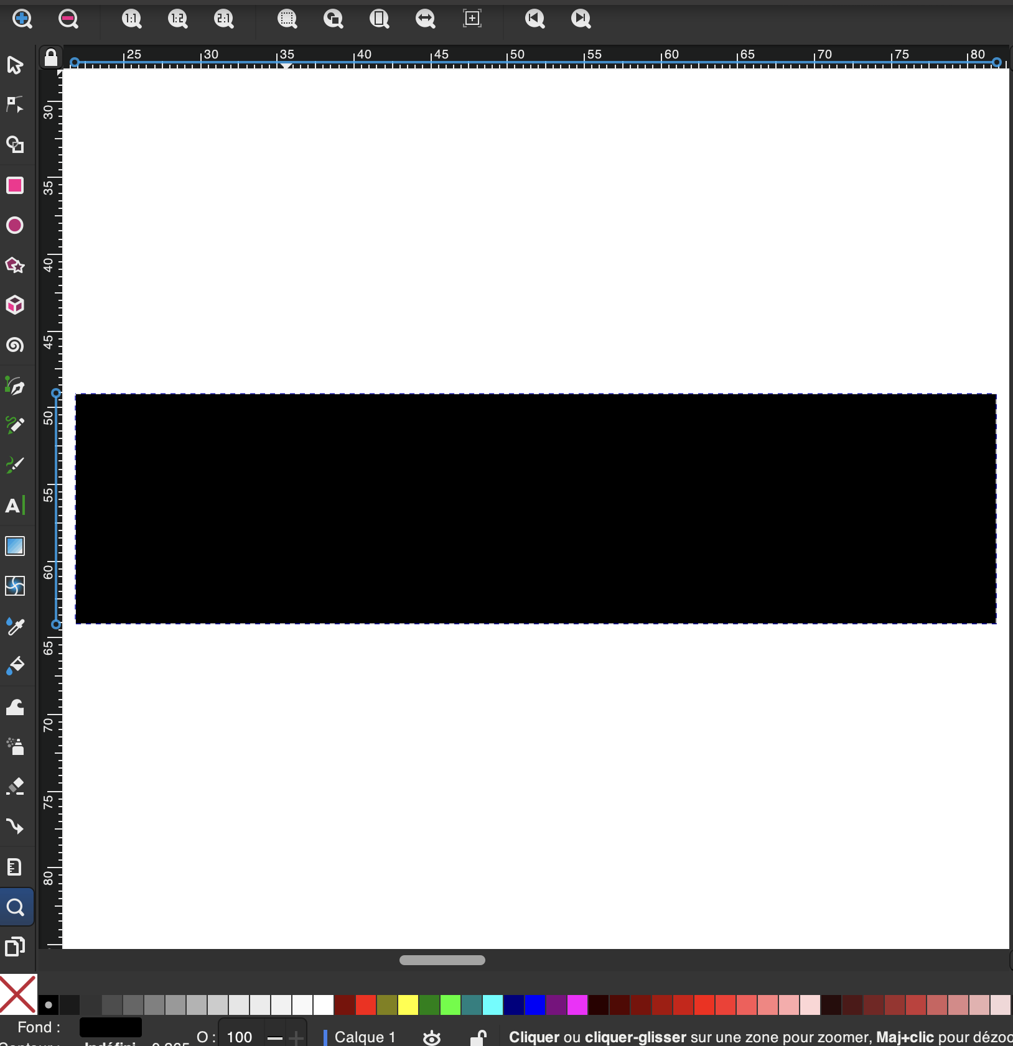1013x1046 pixels.
Task: Select the zoom 1:1 icon
Action: click(131, 19)
